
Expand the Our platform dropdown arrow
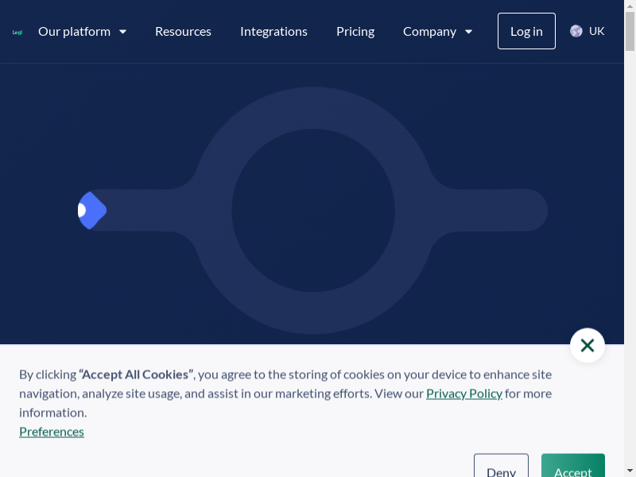[x=123, y=32]
